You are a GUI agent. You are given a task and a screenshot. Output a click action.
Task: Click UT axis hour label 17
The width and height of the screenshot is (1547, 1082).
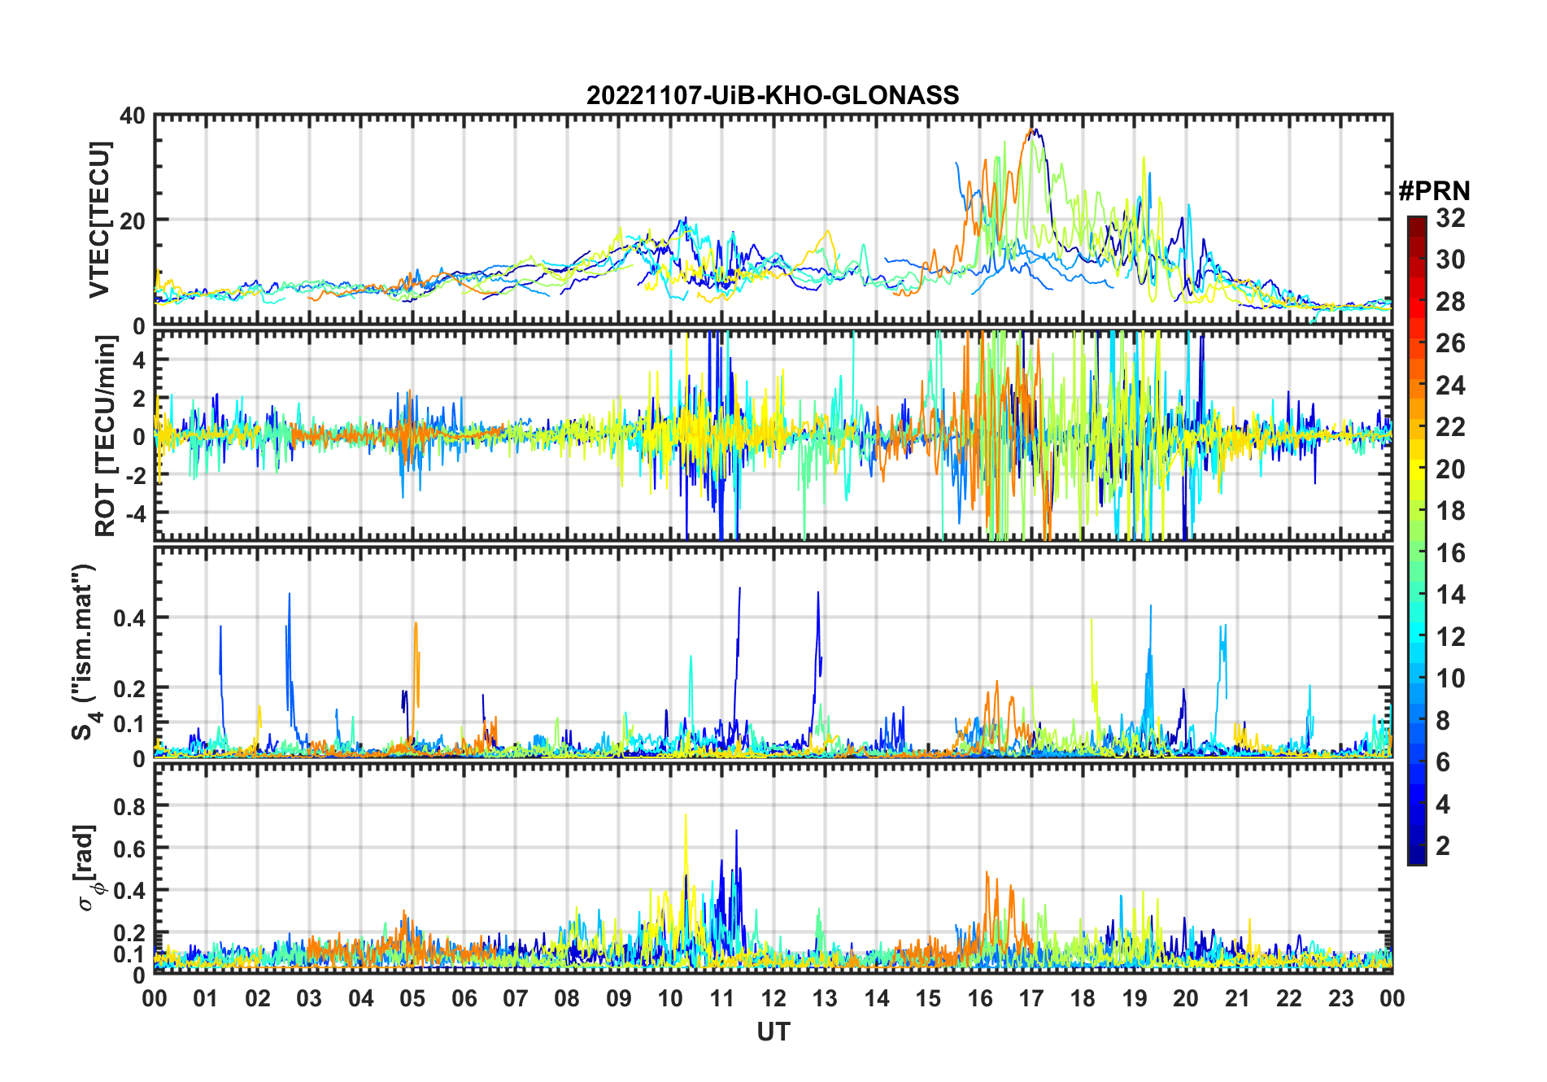point(1031,999)
